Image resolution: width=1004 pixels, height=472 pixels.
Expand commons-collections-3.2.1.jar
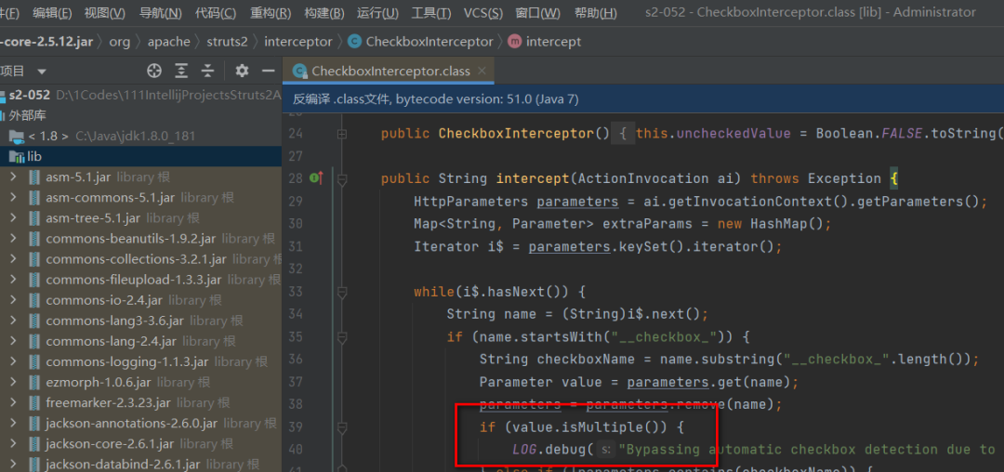click(13, 259)
